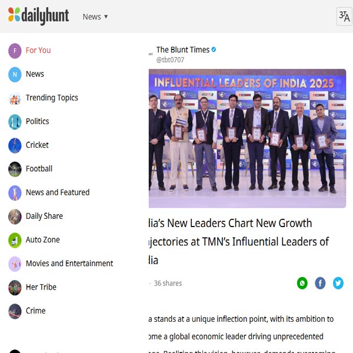Open the Auto Zone section
This screenshot has height=353, width=353.
pyautogui.click(x=42, y=240)
